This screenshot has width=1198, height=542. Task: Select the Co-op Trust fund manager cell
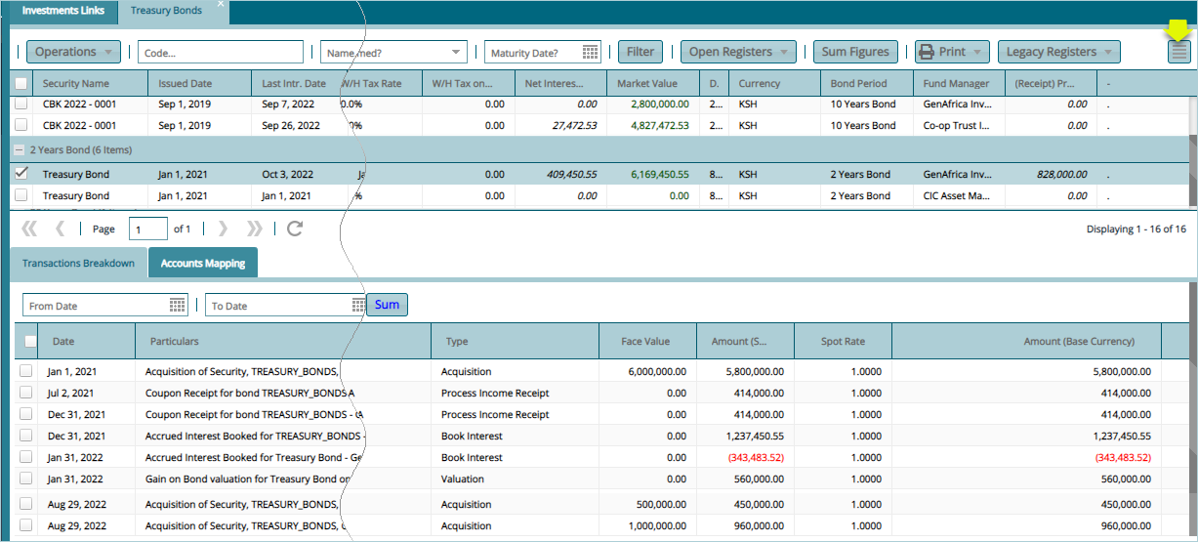coord(959,125)
